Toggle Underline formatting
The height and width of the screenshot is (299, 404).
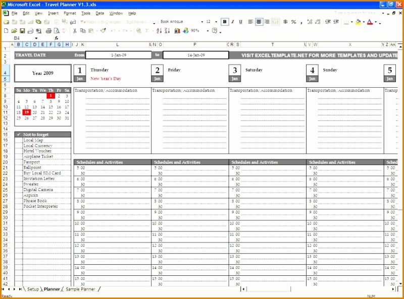240,22
